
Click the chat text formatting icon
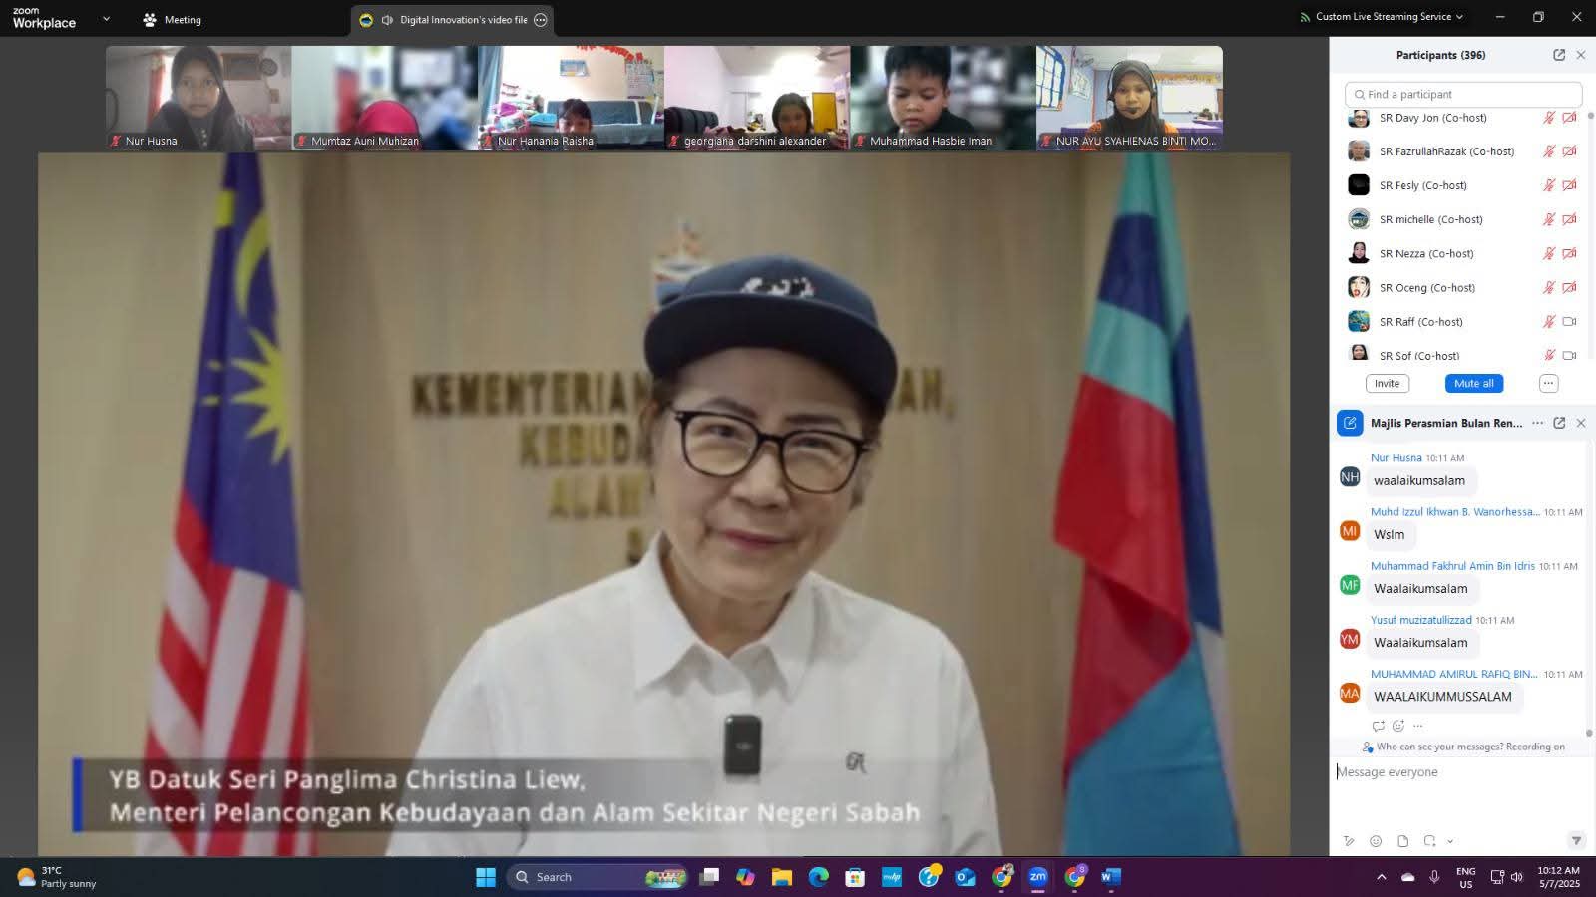[1349, 841]
